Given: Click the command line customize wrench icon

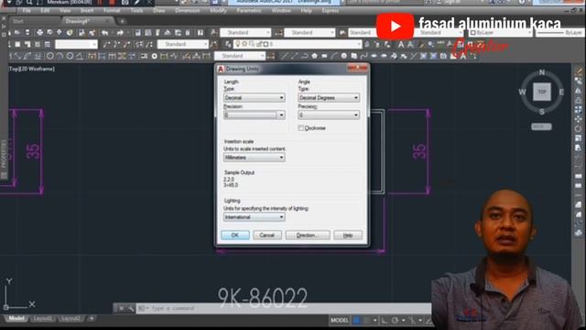Looking at the screenshot, I should [131, 308].
